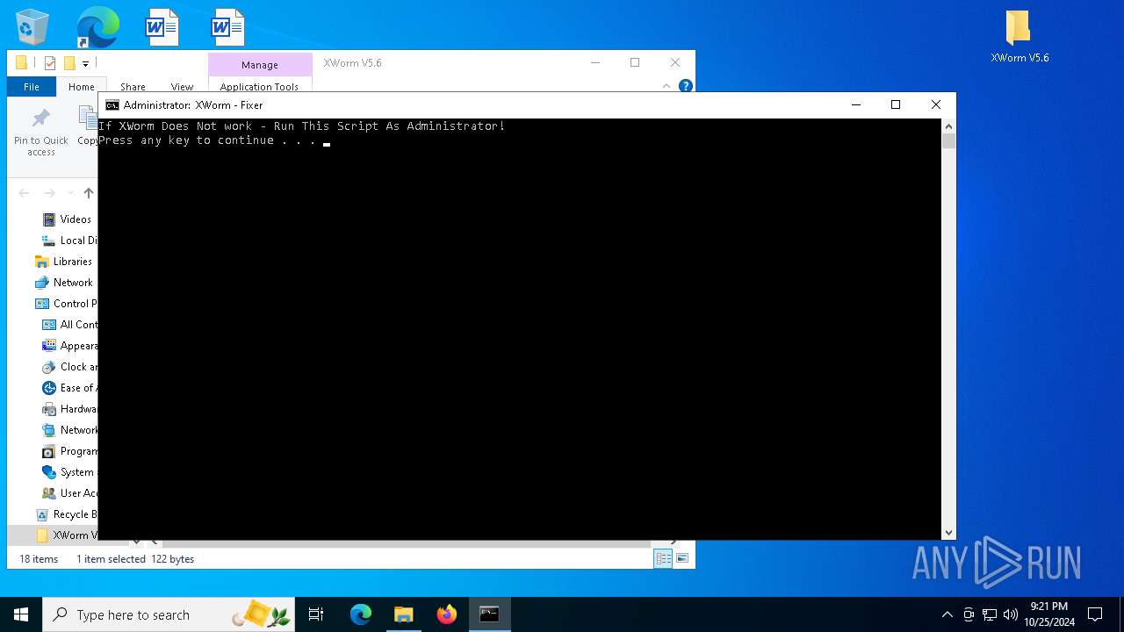Image resolution: width=1124 pixels, height=632 pixels.
Task: Switch to the Share ribbon tab
Action: [133, 87]
